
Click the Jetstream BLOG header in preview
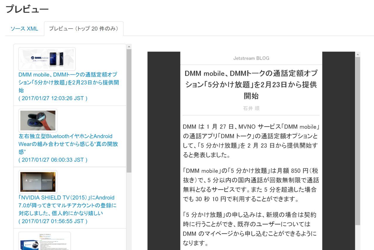251,58
